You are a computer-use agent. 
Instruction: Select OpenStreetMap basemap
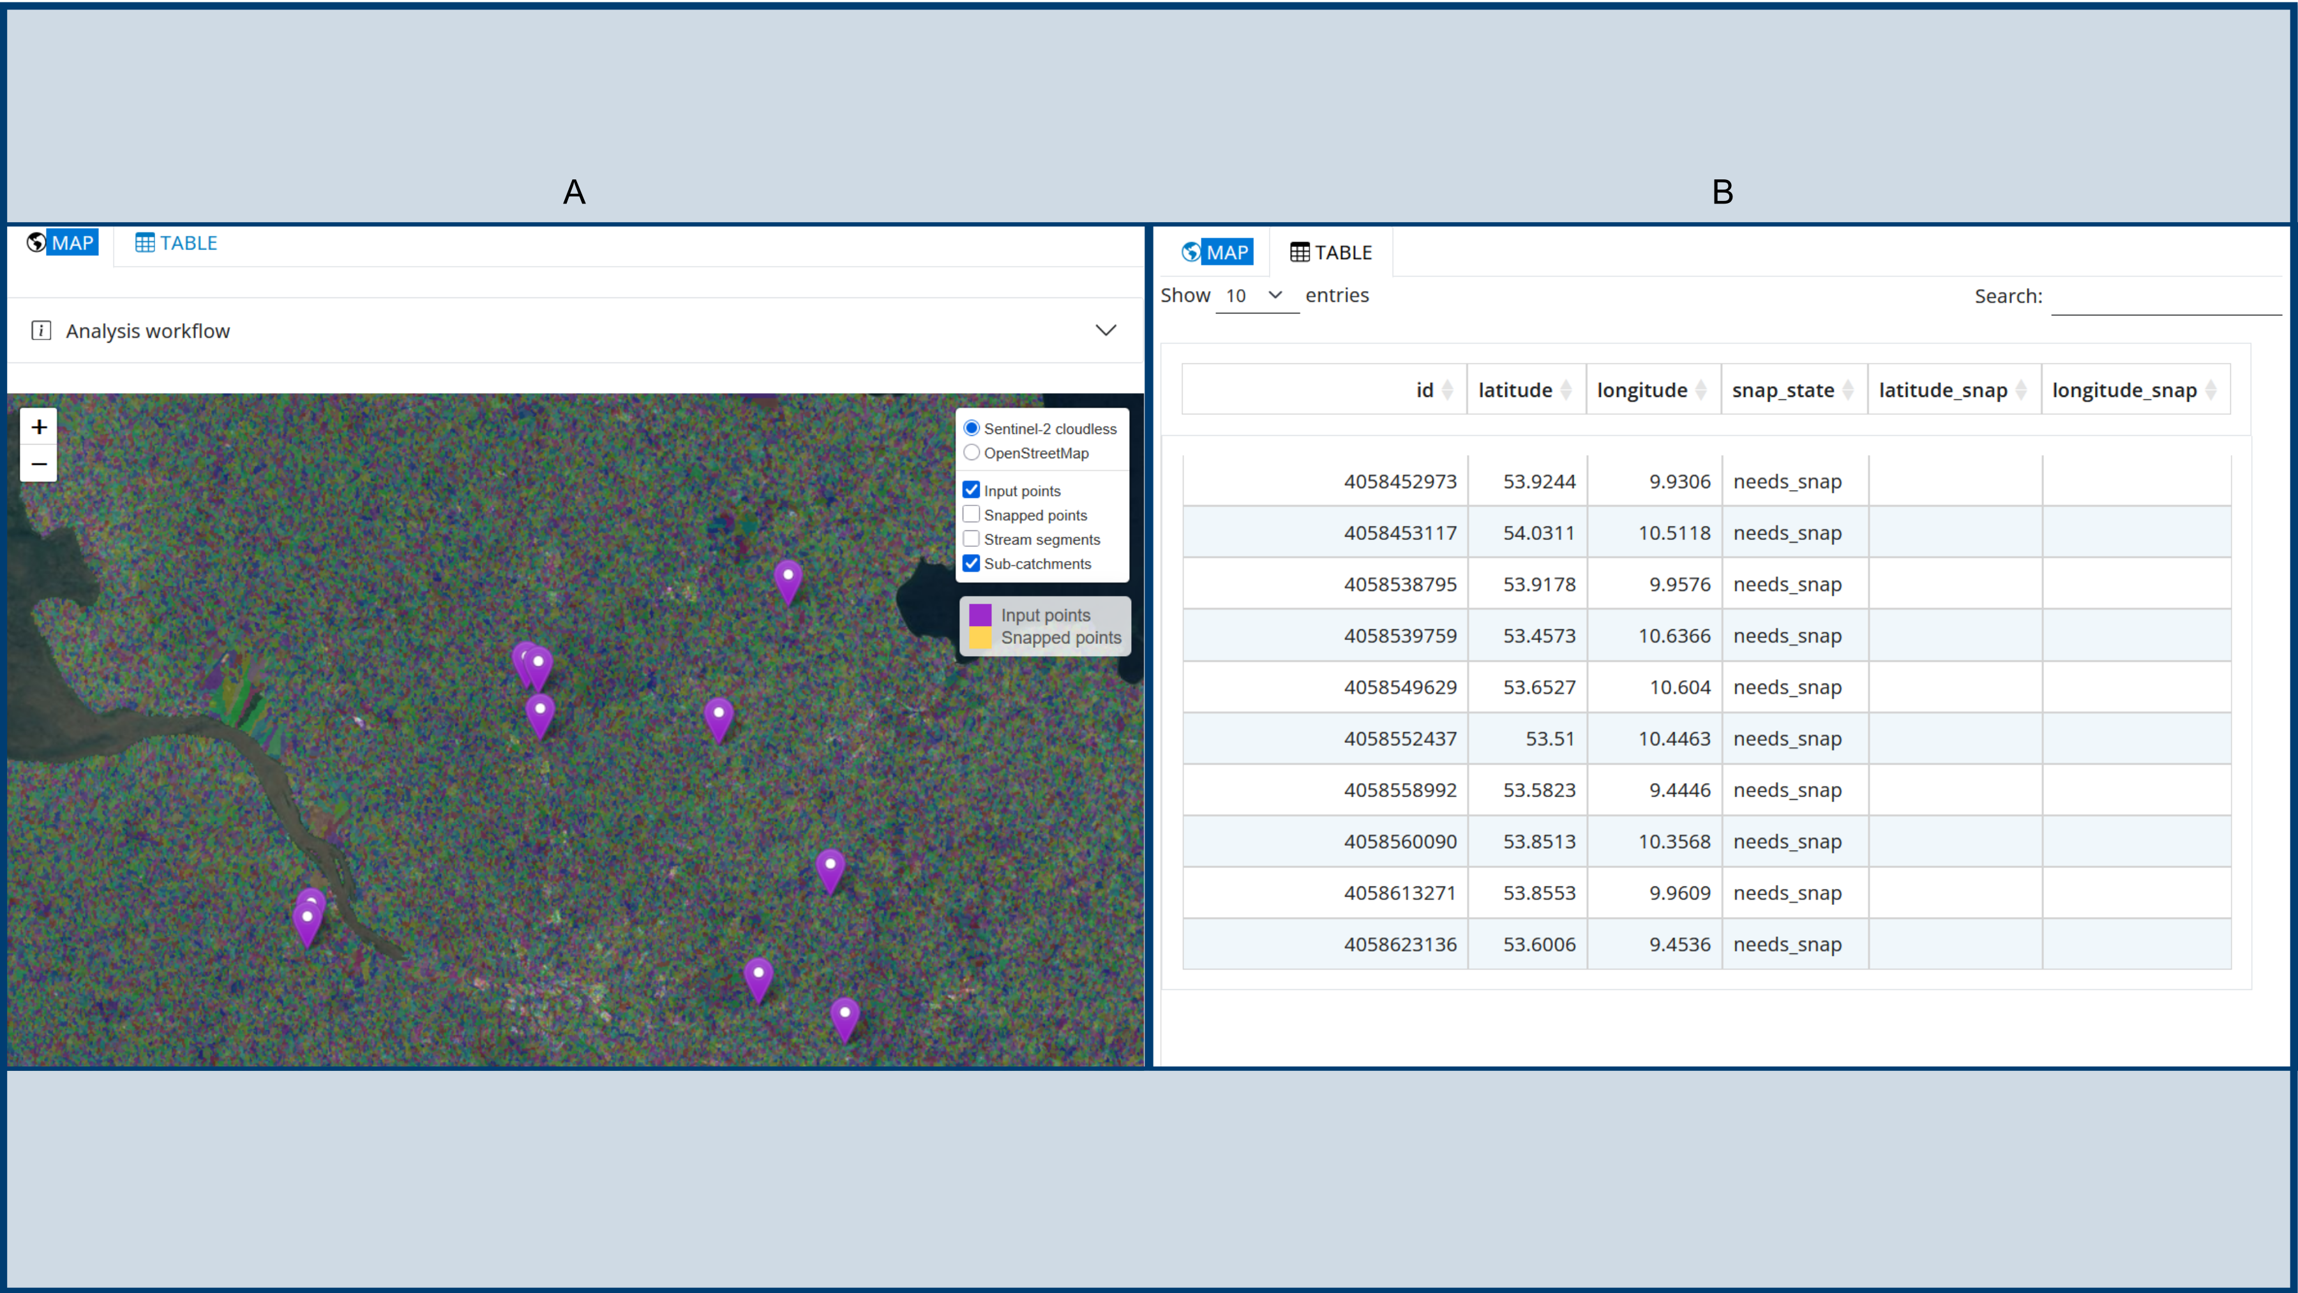[x=972, y=453]
